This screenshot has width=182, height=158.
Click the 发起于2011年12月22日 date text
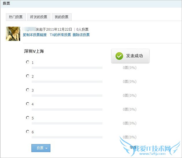[x=54, y=29]
